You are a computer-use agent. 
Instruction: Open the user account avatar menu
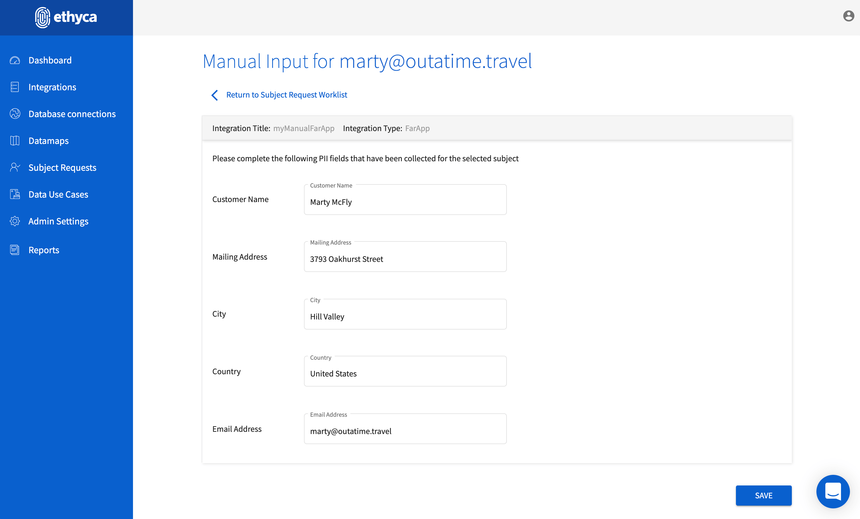(849, 16)
